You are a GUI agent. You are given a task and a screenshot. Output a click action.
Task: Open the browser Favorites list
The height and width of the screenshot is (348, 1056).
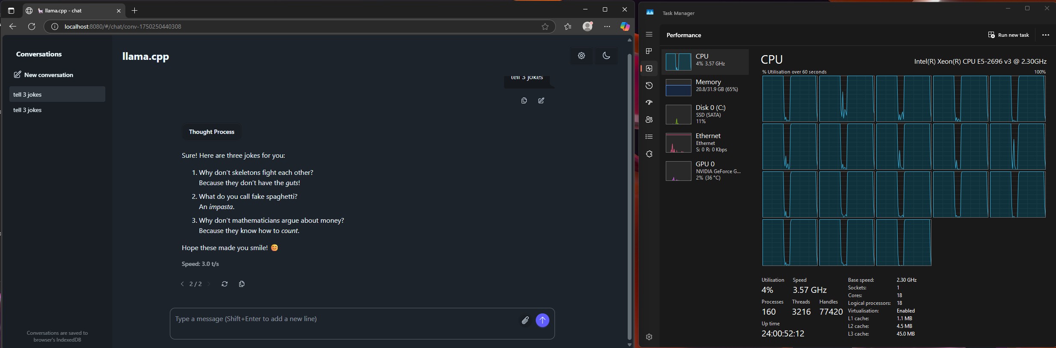point(568,27)
